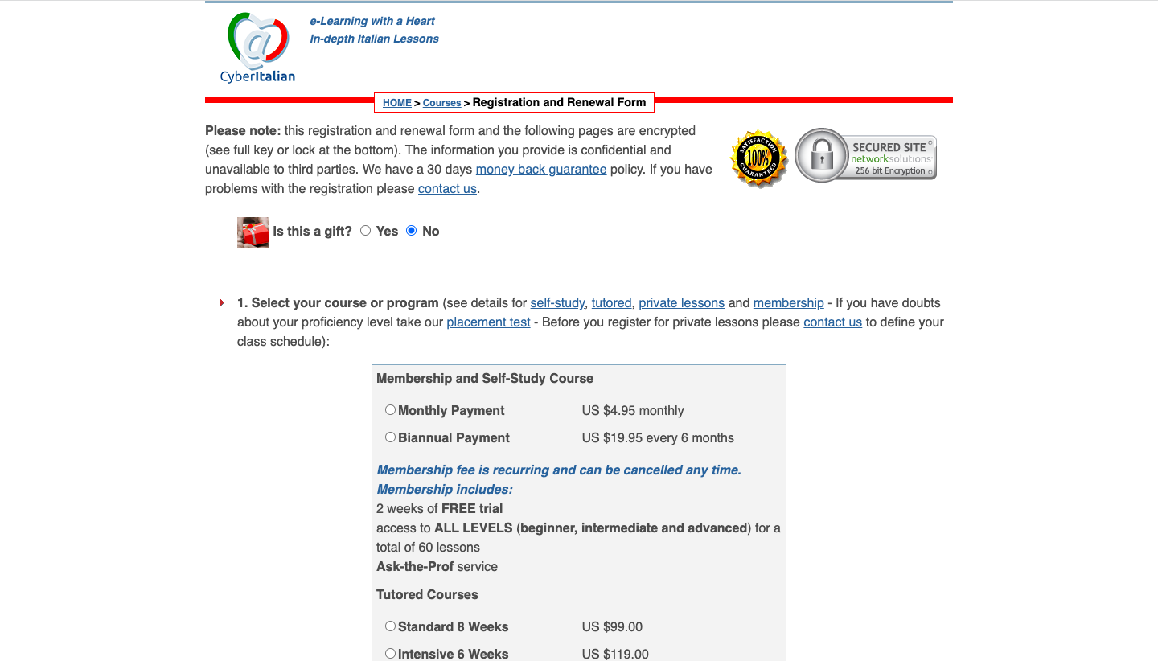Screen dimensions: 1158x661
Task: Open the money back guarantee link
Action: pos(541,170)
